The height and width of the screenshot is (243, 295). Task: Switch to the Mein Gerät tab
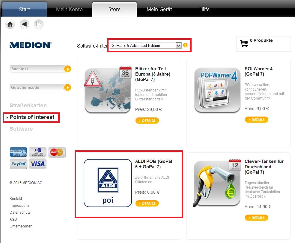(x=159, y=9)
